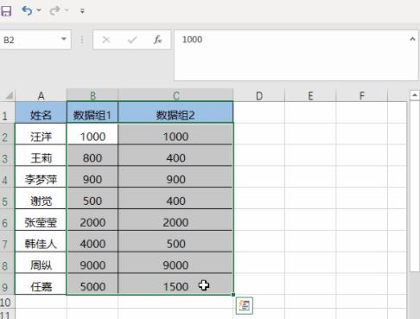Open the Undo history dropdown arrow
The width and height of the screenshot is (420, 319).
pyautogui.click(x=39, y=10)
